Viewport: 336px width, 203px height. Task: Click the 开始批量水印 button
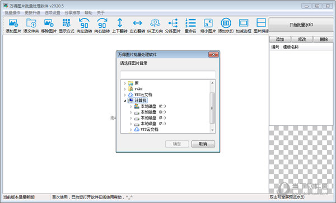[301, 25]
